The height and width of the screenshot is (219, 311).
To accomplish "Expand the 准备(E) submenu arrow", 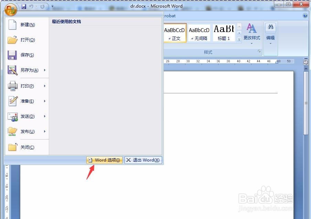I will (x=45, y=101).
